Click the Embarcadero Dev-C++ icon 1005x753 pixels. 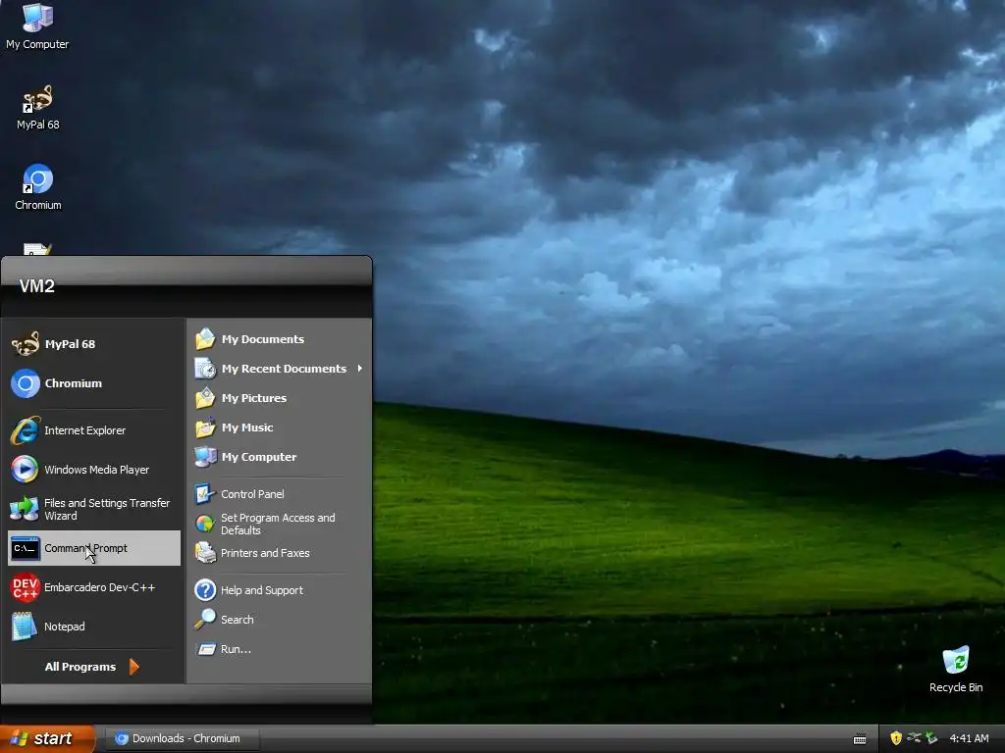(x=25, y=587)
